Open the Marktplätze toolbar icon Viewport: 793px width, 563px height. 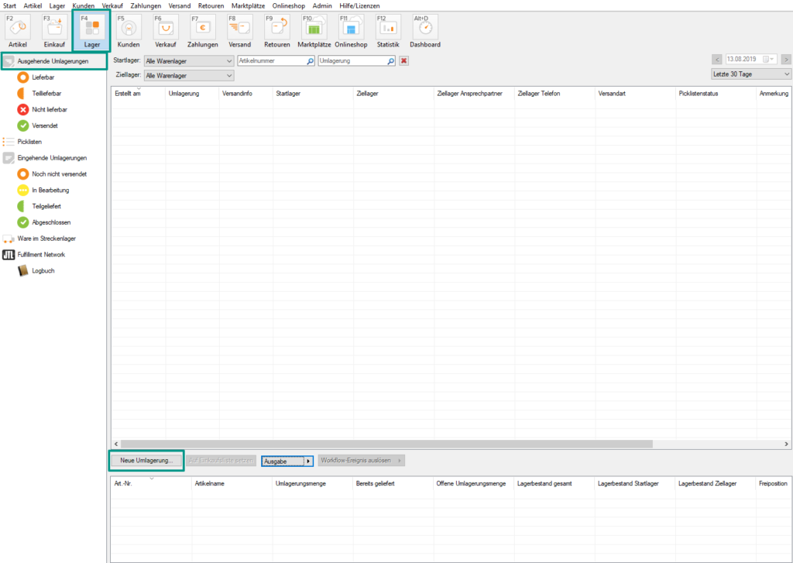pos(314,31)
